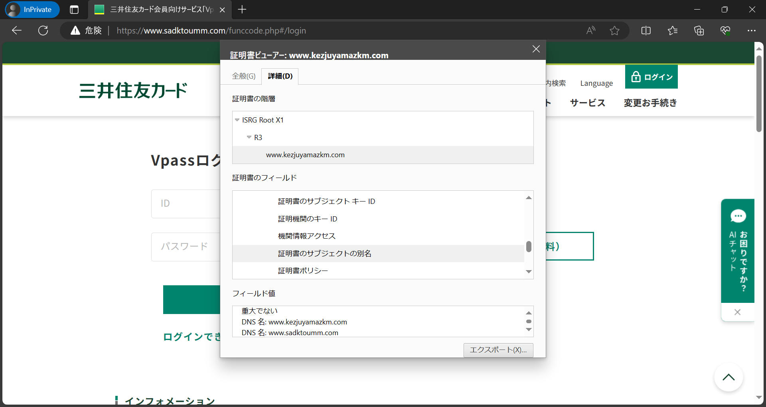Click the ログインでき link text
Screen dimensions: 766x407
point(191,337)
